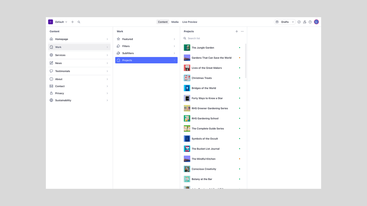
Task: Open Forty Ways to Know a Star
Action: [x=213, y=98]
